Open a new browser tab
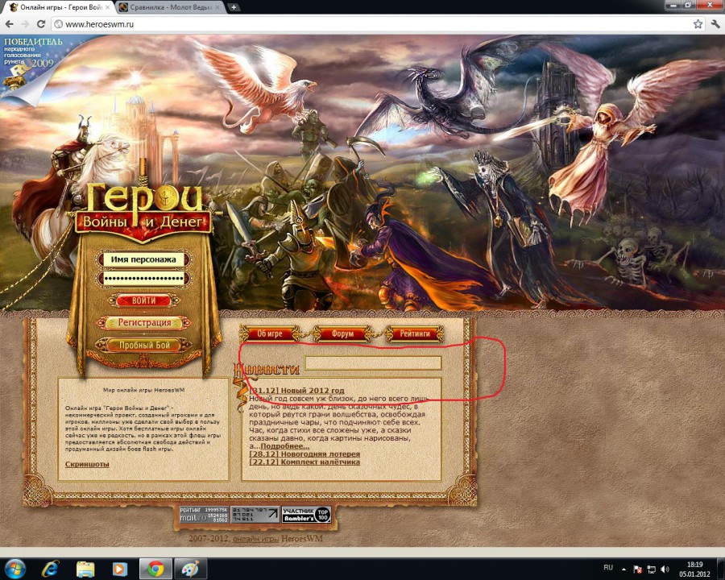 click(234, 7)
